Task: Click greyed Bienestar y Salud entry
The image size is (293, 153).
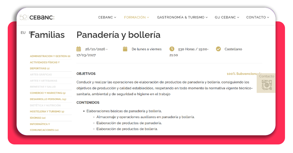Action: (43, 87)
